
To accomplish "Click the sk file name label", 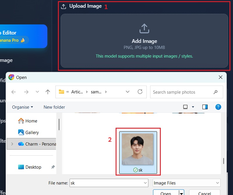I will point(140,170).
